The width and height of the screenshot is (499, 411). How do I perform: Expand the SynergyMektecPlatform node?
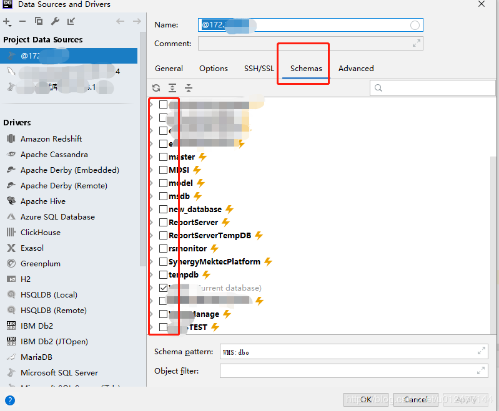(x=152, y=261)
